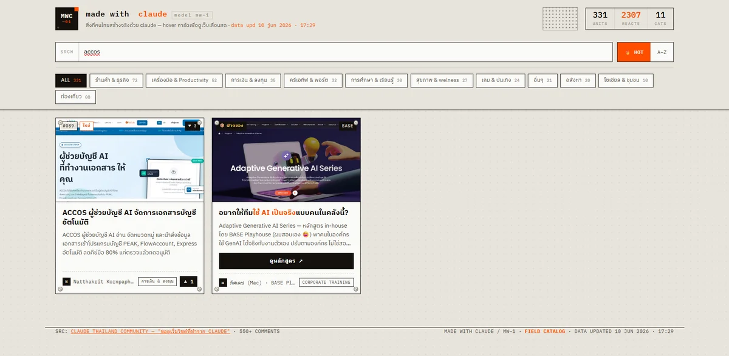729x356 pixels.
Task: Sort alphabetically with A–Z
Action: [x=662, y=52]
